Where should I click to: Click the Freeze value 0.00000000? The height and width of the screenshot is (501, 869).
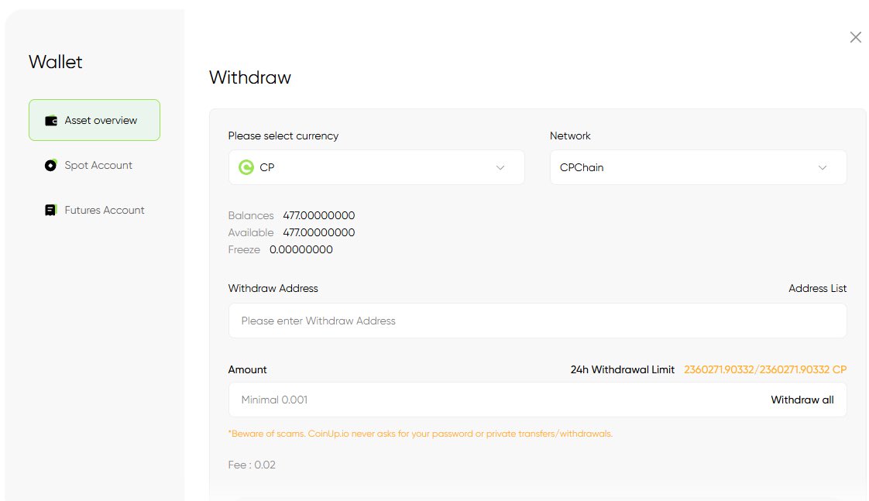click(x=301, y=249)
